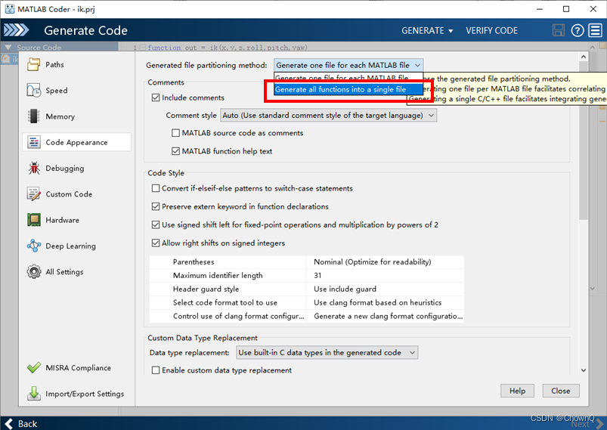Edit Maximum identifier length value 31
Screen dimensions: 607x430
tap(385, 276)
